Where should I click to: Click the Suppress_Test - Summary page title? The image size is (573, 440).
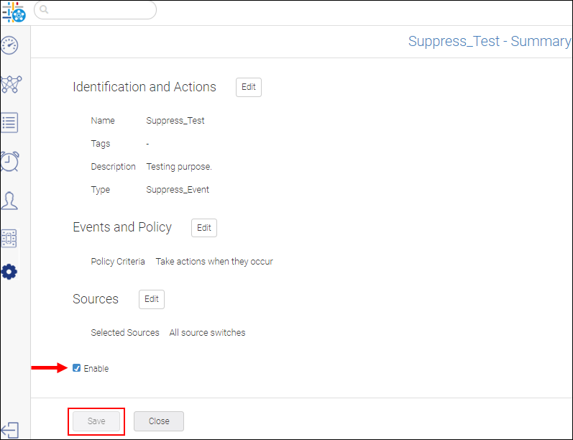click(x=489, y=41)
